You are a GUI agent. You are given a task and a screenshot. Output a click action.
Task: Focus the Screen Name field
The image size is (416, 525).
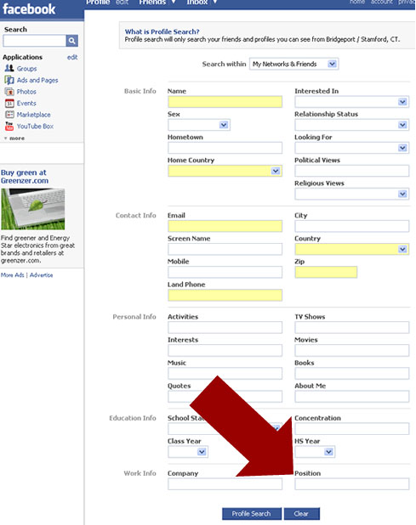coord(225,249)
